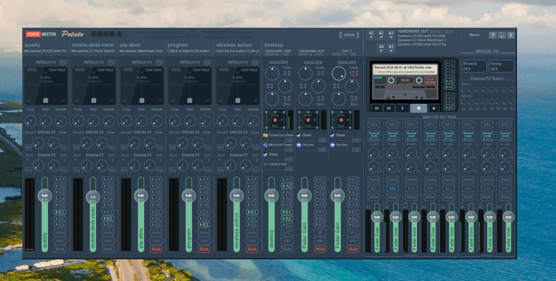Viewport: 556px width, 281px height.
Task: Open the A2 hardware output device dropdown
Action: click(381, 35)
